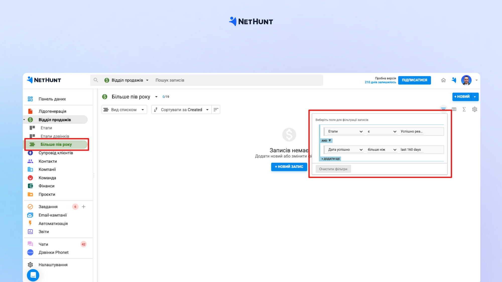Select the Більше пів року view
The height and width of the screenshot is (282, 502).
point(56,144)
